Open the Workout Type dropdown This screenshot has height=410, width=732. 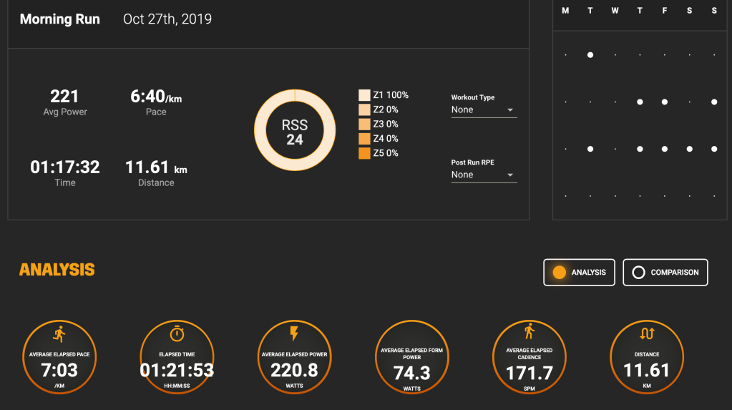484,109
